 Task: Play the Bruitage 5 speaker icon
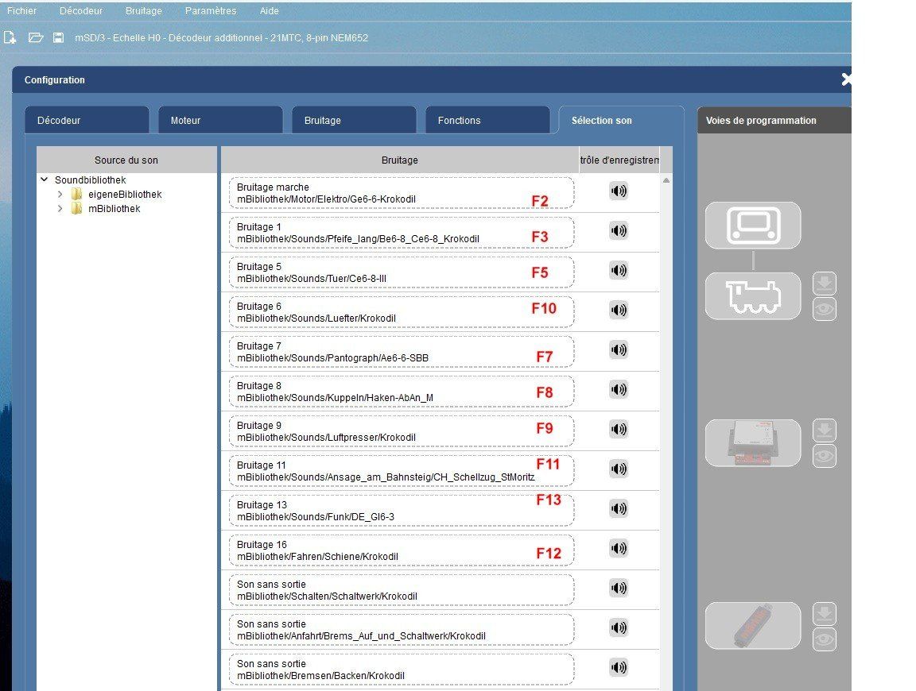click(x=619, y=270)
